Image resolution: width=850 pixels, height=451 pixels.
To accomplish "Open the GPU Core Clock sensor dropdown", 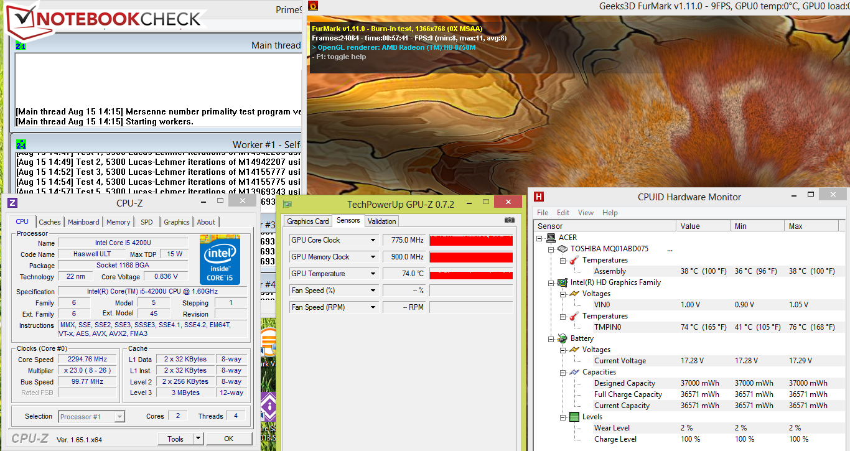I will tap(373, 240).
